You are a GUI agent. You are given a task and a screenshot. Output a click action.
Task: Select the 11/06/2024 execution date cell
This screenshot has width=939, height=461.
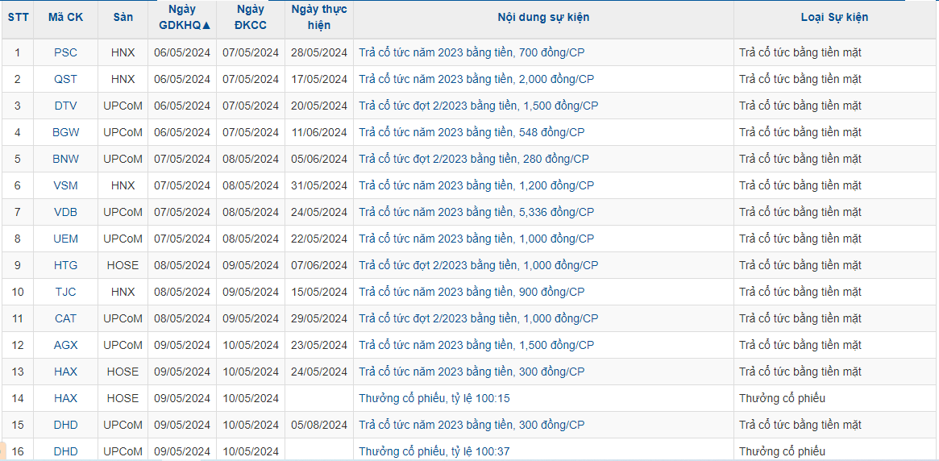pyautogui.click(x=319, y=132)
